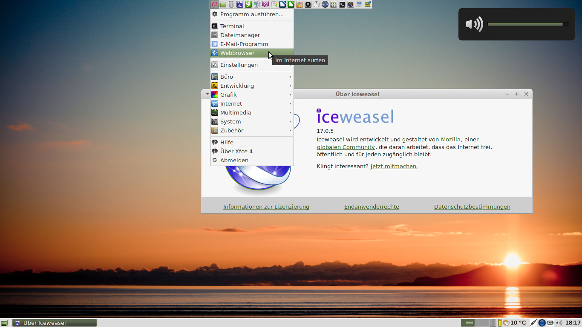This screenshot has width=582, height=327.
Task: Open 'Informationen zur Lizenzierung' link
Action: click(x=266, y=207)
